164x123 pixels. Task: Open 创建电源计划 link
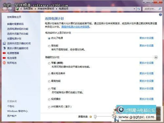coord(14,38)
